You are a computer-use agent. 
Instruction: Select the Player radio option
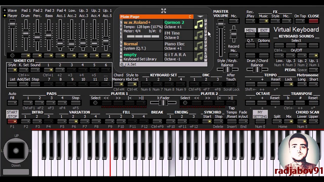pos(5,16)
